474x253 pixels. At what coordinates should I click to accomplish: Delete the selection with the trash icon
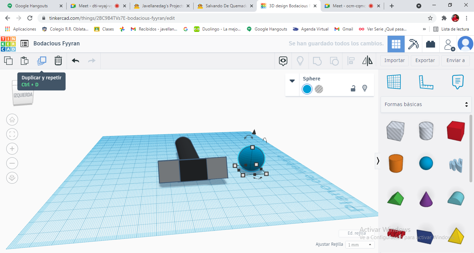tap(58, 61)
